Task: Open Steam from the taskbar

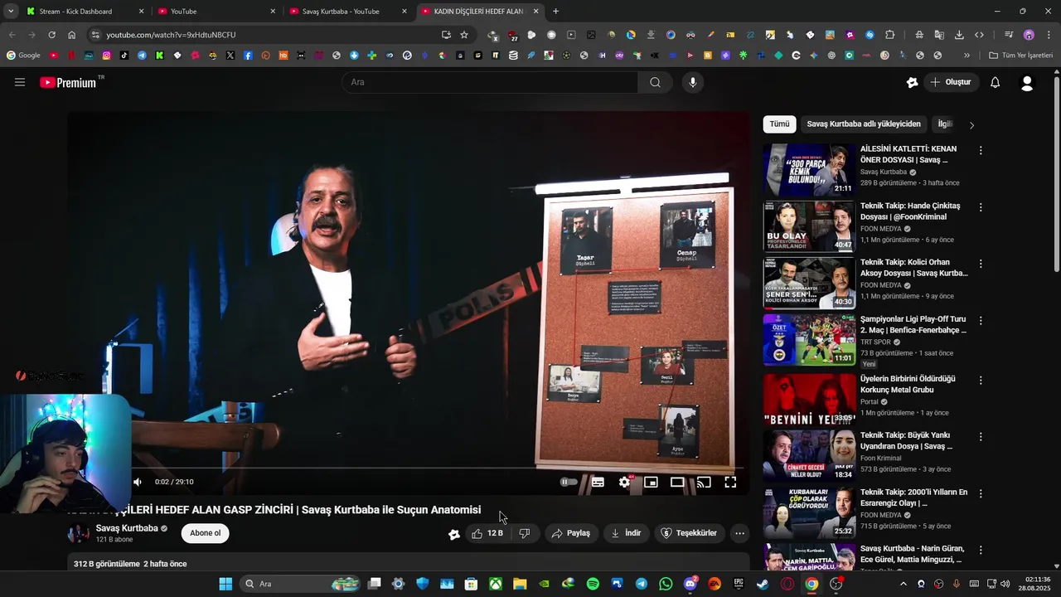Action: pos(763,584)
